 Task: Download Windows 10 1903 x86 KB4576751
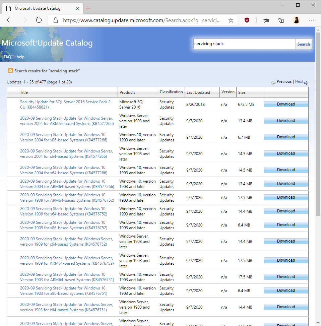click(286, 290)
